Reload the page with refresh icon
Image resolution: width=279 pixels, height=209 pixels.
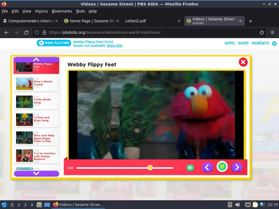coord(26,33)
